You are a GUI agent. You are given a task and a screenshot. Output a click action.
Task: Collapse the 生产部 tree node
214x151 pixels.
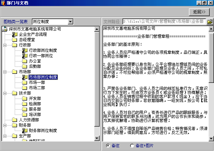[x=5, y=136]
